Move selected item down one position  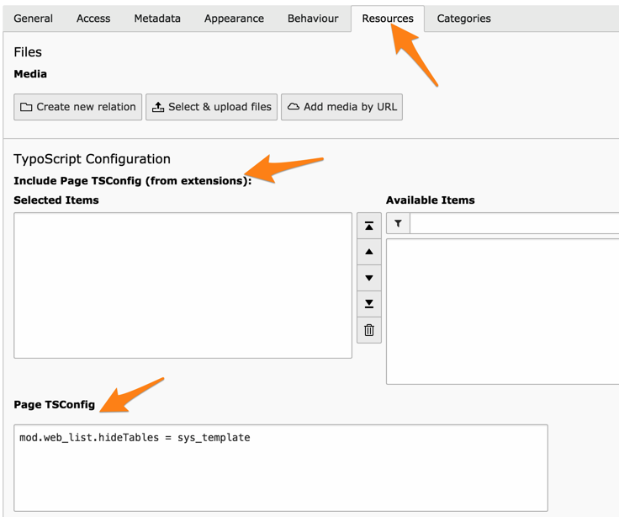tap(369, 278)
